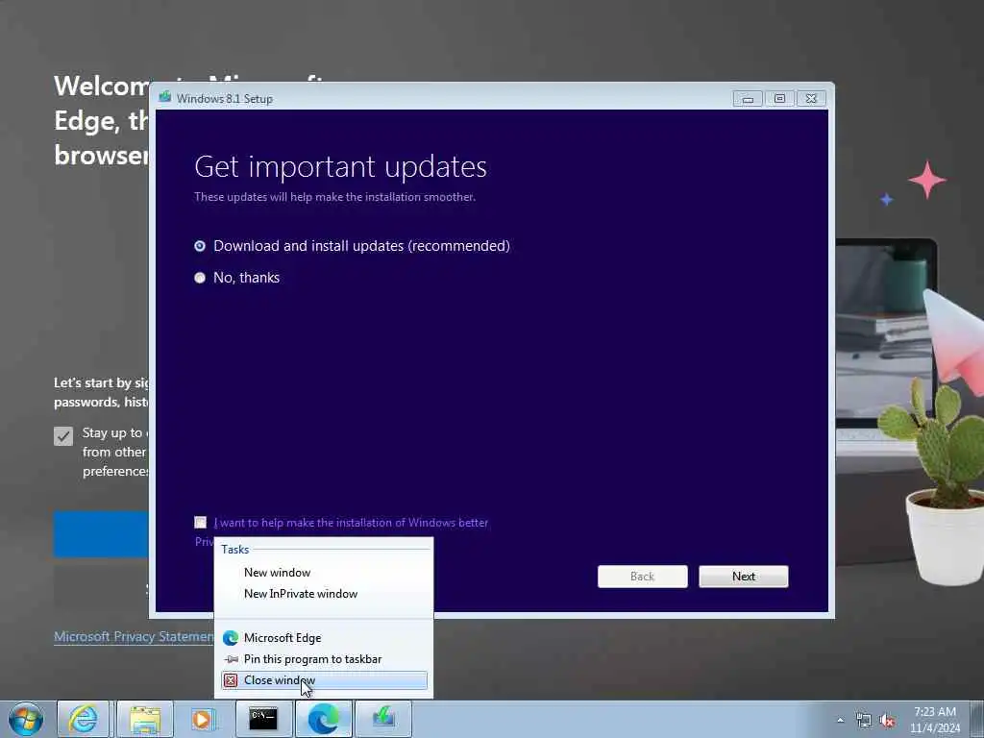Open the Windows Start orb
The width and height of the screenshot is (984, 738).
click(26, 719)
